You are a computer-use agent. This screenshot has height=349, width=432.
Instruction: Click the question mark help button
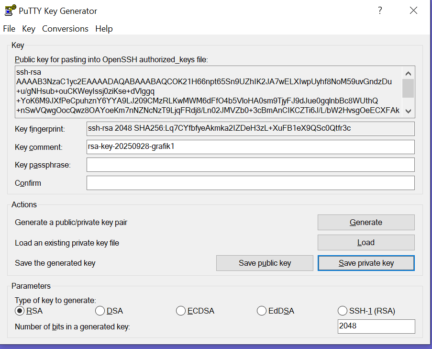point(380,11)
